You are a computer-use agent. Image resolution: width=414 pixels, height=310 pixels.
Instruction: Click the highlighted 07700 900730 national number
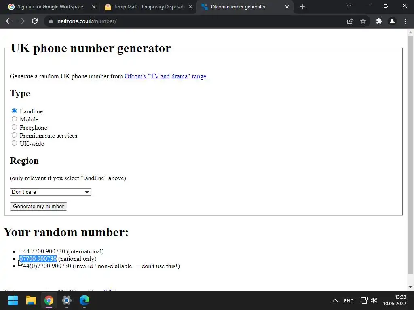[38, 259]
